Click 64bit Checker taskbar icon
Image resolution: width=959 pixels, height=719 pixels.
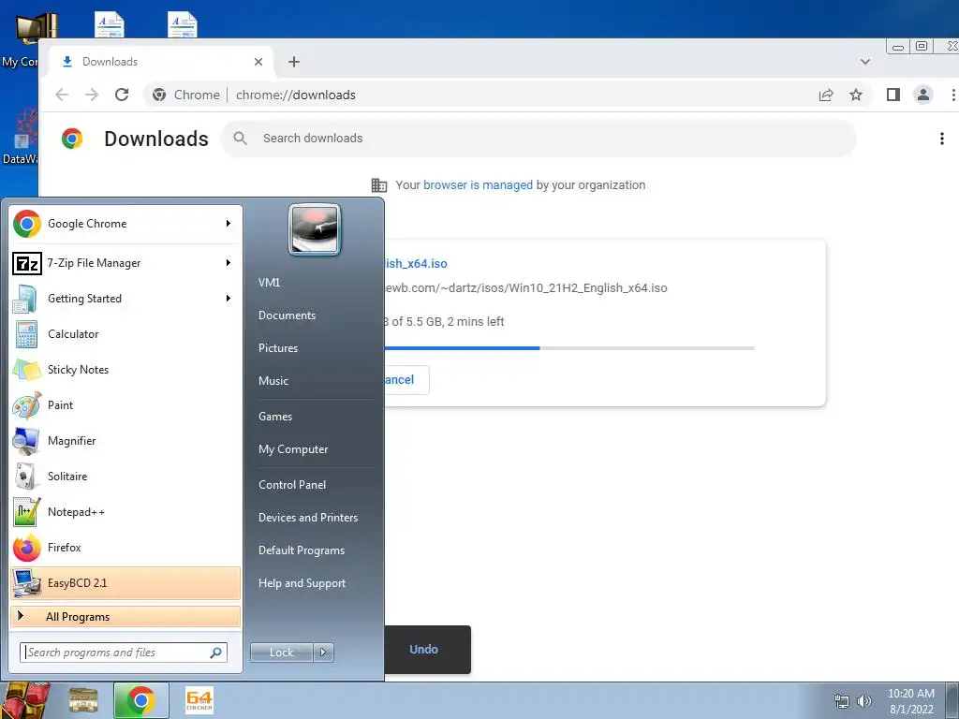[x=199, y=700]
